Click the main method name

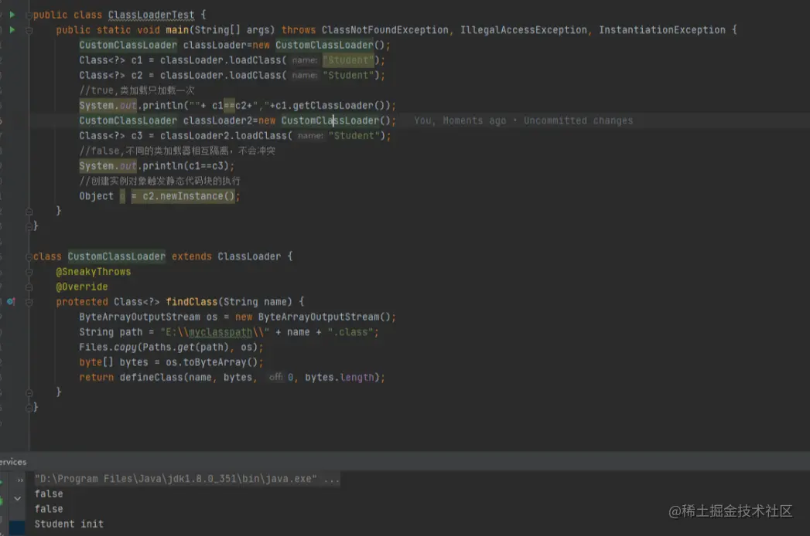point(177,30)
